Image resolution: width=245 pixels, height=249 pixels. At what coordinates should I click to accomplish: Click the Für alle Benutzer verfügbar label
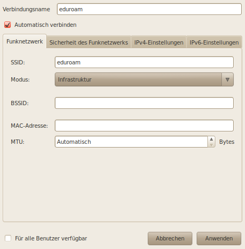click(x=51, y=238)
